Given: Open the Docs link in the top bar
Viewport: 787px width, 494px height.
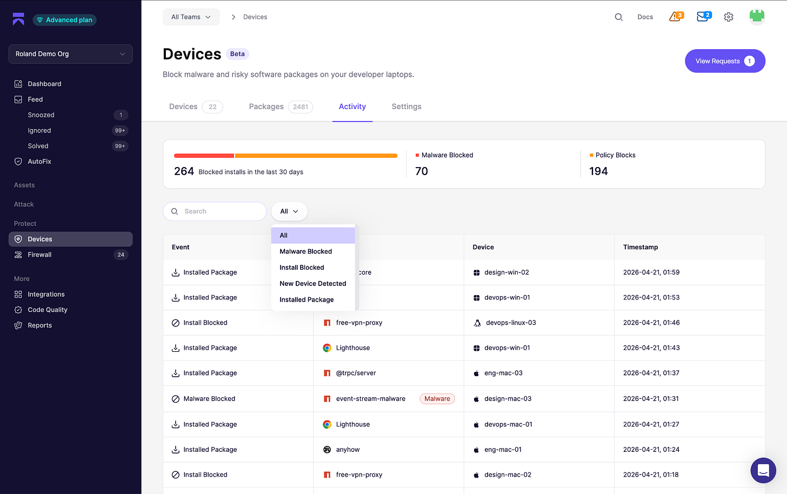Looking at the screenshot, I should tap(645, 17).
